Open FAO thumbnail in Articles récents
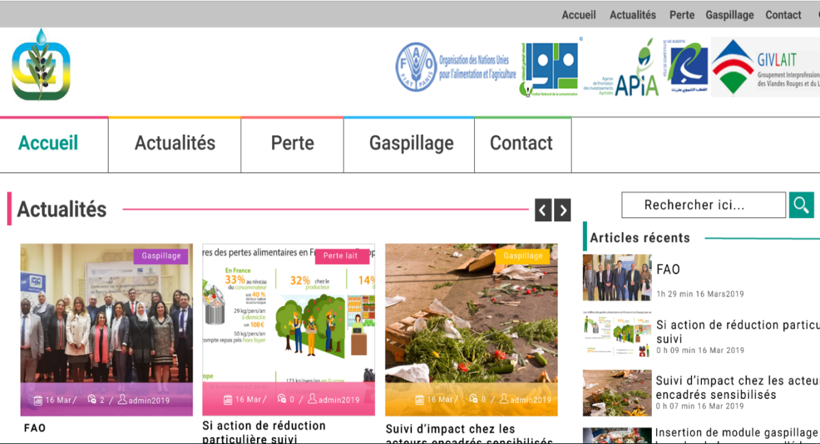 tap(617, 277)
